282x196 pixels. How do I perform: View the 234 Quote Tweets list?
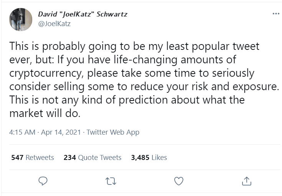(92, 158)
